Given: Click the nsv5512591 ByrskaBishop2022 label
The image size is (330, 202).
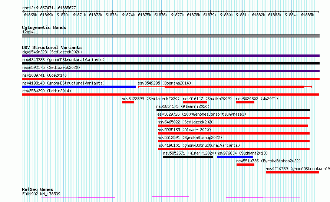Looking at the screenshot, I should [x=190, y=138].
